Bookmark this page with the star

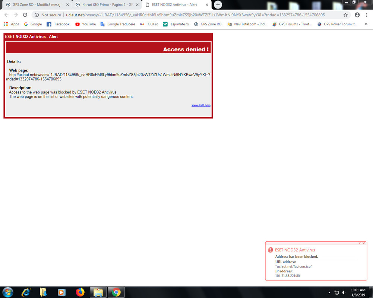(x=345, y=15)
